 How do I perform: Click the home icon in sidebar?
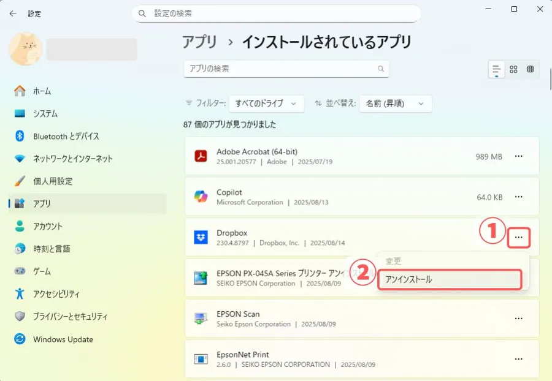(20, 91)
